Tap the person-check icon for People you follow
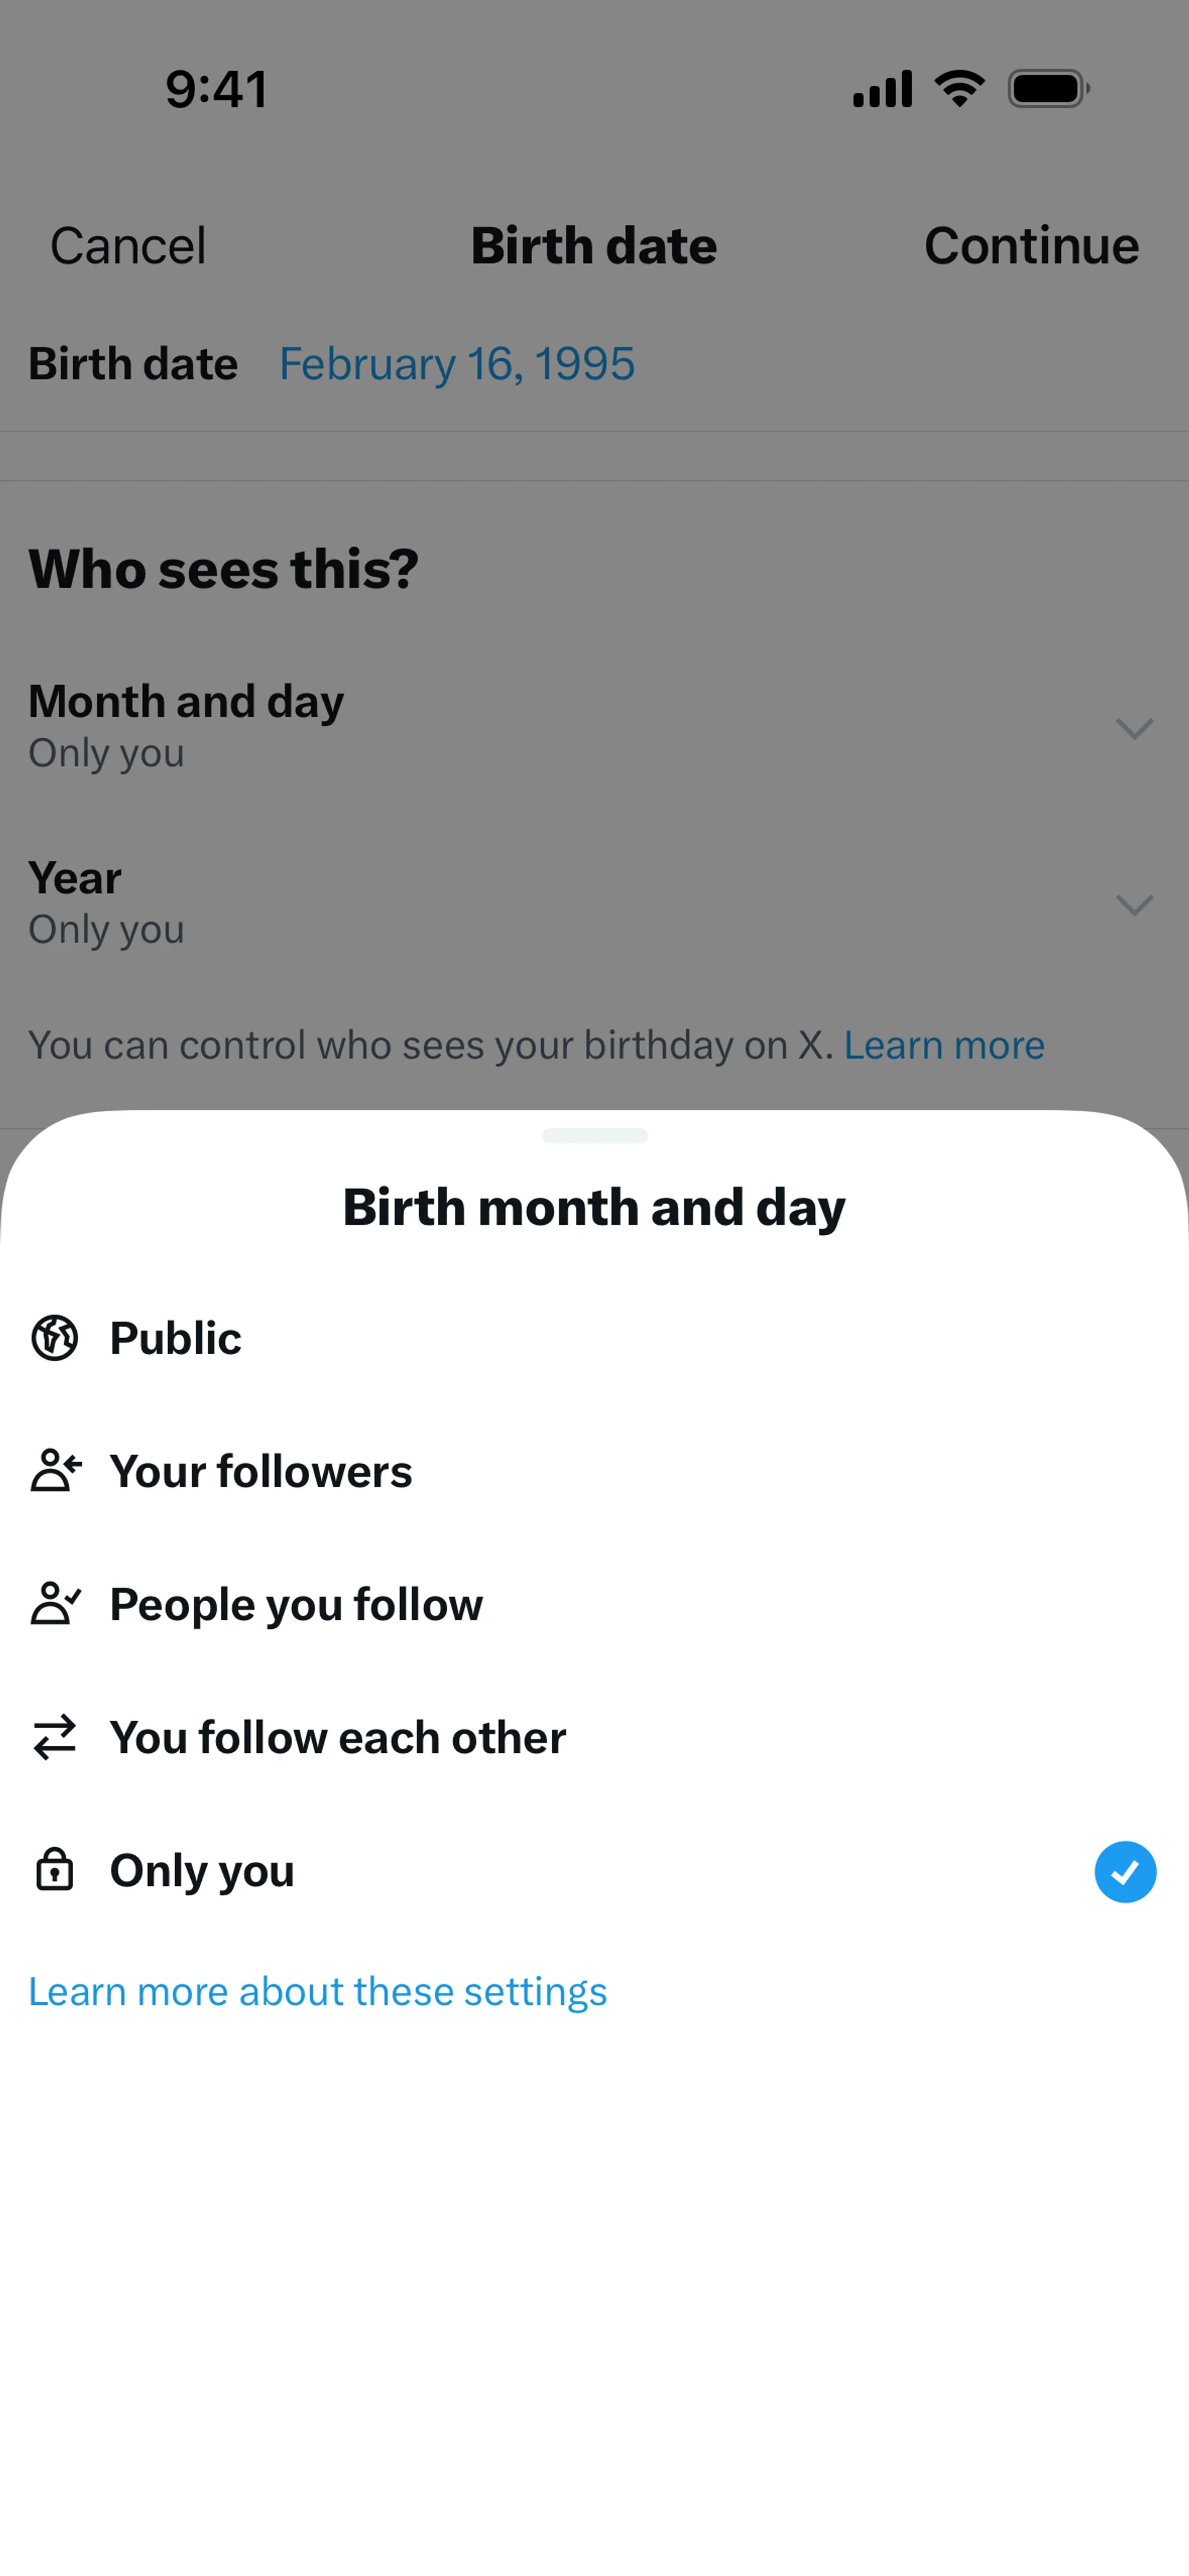The height and width of the screenshot is (2576, 1189). 56,1604
